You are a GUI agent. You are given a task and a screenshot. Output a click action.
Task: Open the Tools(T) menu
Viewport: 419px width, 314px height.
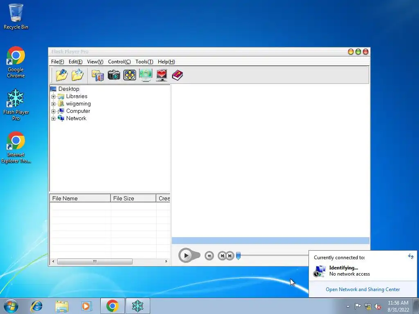click(x=144, y=62)
